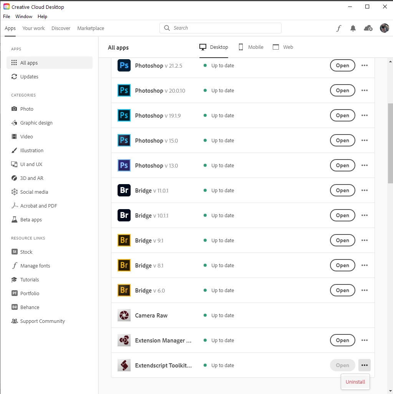Open more options for Photoshop v 15.0

pos(365,140)
